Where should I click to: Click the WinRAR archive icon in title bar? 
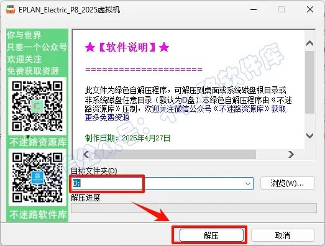pyautogui.click(x=11, y=9)
